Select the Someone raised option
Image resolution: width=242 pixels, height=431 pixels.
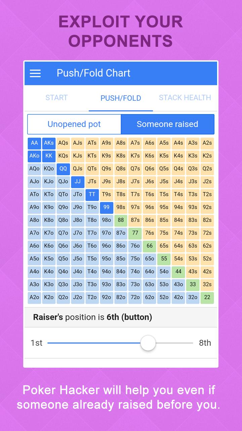click(167, 124)
